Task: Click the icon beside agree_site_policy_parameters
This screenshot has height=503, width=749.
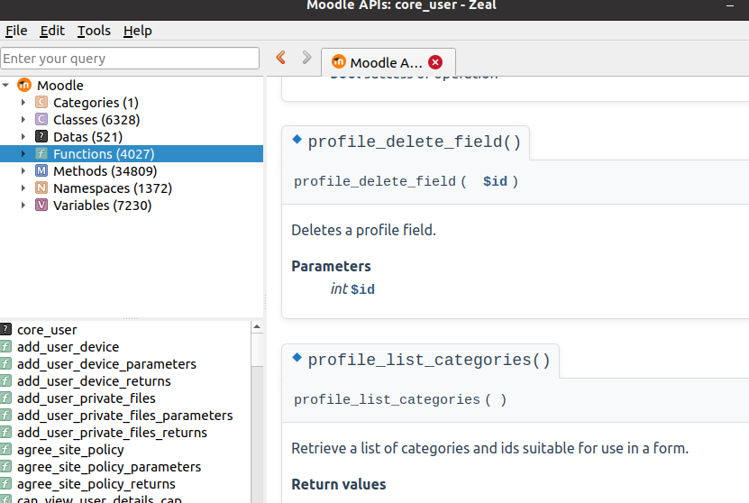Action: pos(5,467)
